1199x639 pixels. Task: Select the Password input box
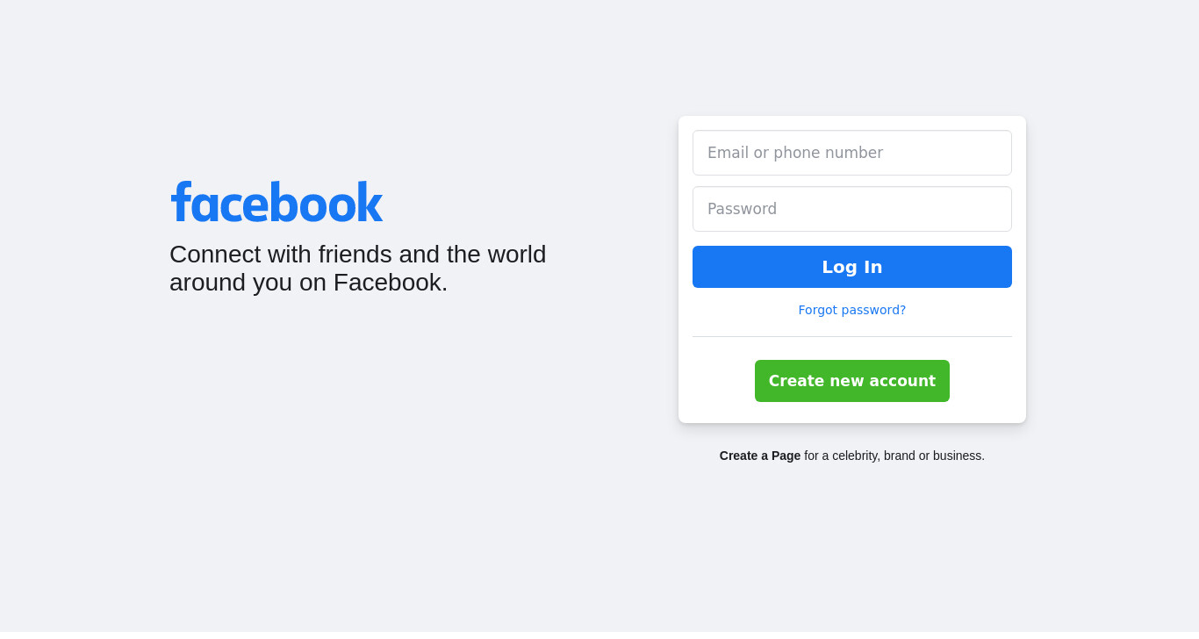coord(852,209)
